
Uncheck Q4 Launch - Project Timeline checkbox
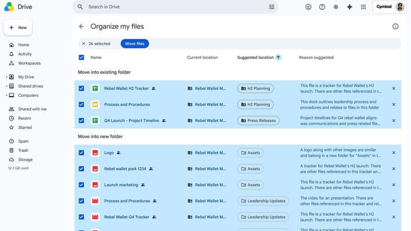coord(82,120)
